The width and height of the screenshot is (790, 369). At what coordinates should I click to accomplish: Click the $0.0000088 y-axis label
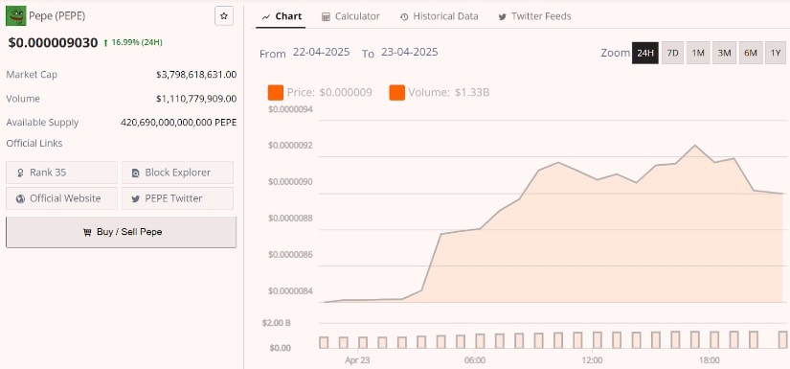pos(291,219)
